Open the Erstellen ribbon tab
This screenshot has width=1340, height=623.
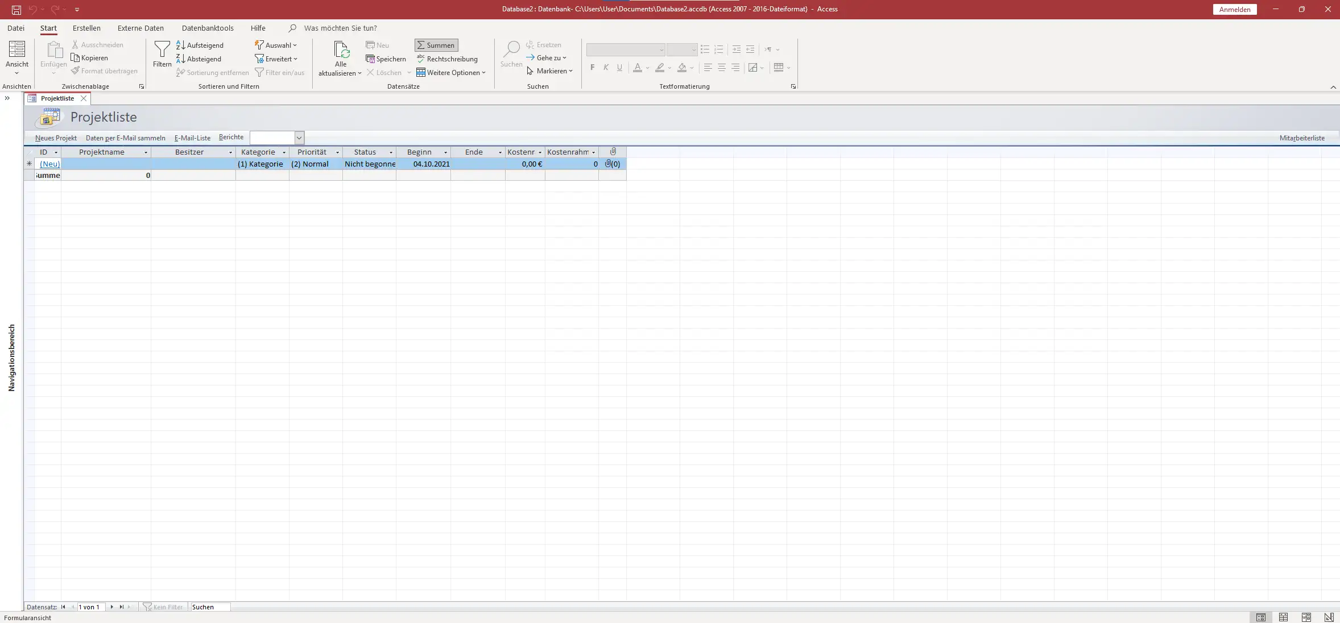pos(86,28)
